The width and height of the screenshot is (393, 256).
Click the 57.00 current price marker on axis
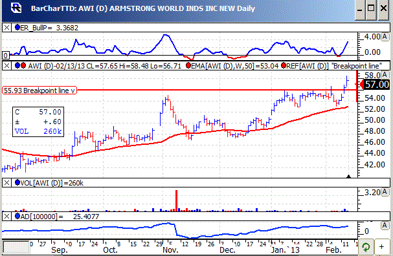tap(375, 85)
